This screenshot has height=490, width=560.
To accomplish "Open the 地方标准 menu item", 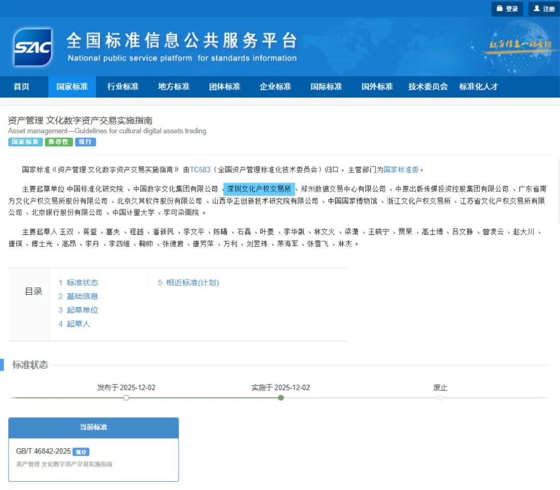I will click(174, 87).
